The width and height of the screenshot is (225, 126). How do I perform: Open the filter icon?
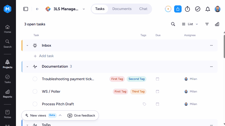point(207,24)
